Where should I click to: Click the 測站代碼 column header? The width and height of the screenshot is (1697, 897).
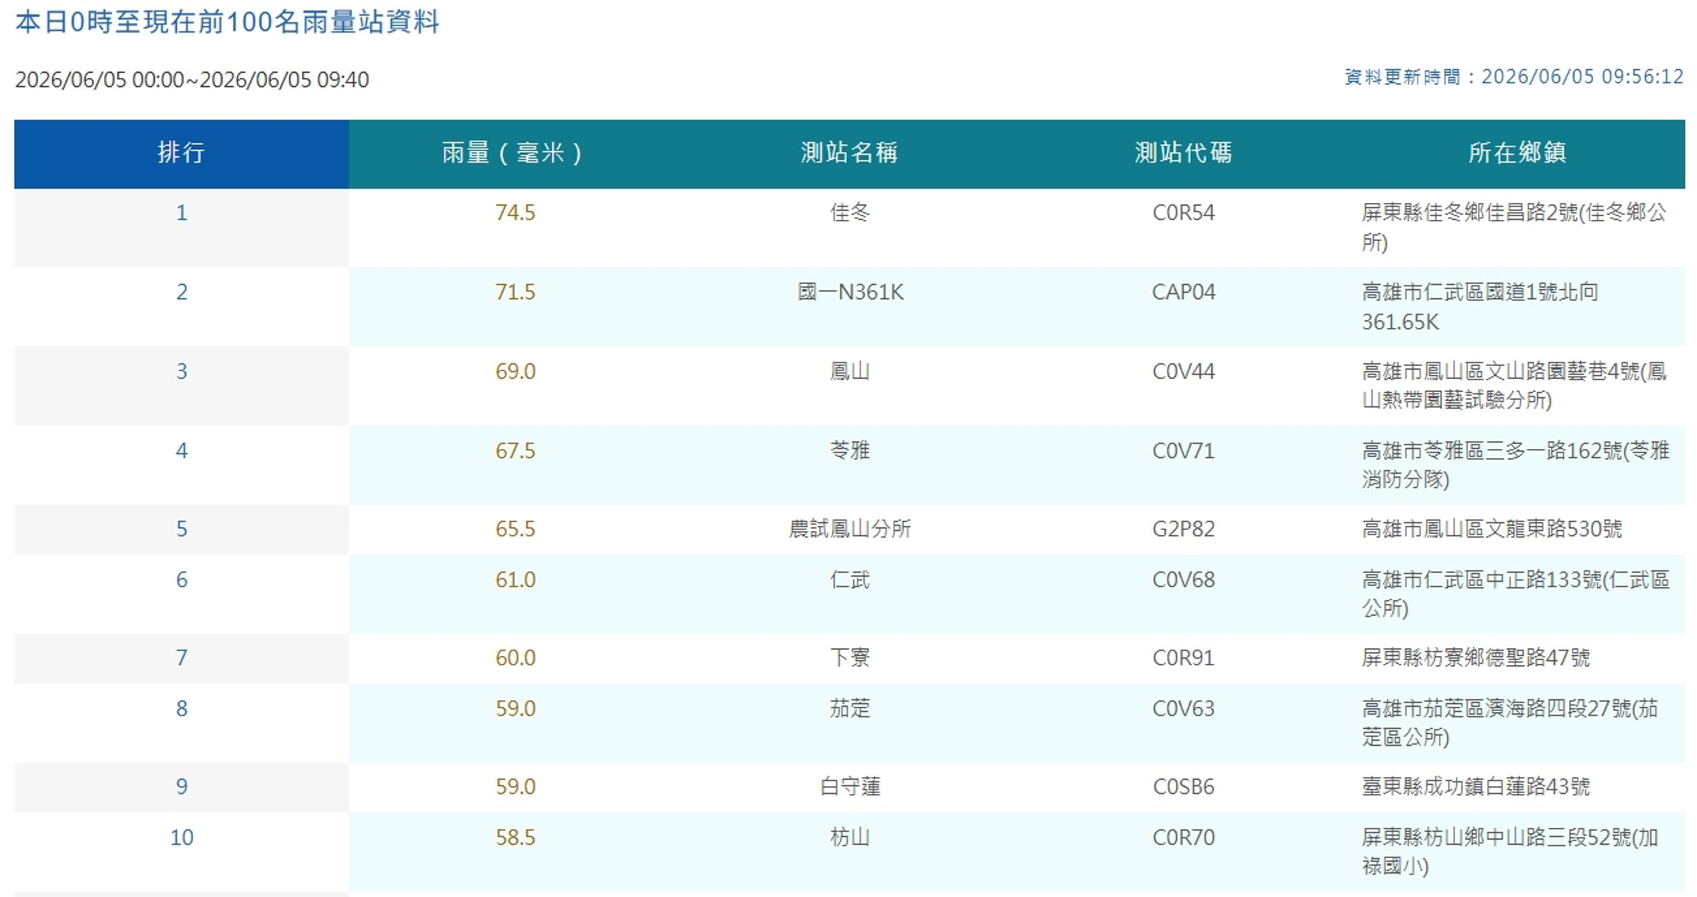tap(1184, 153)
